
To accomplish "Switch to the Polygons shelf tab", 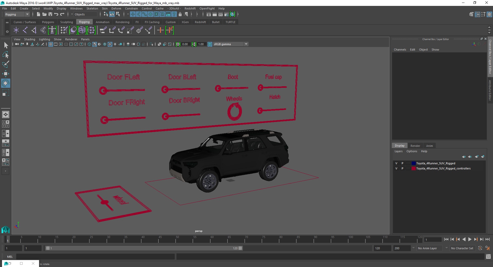I will [48, 22].
